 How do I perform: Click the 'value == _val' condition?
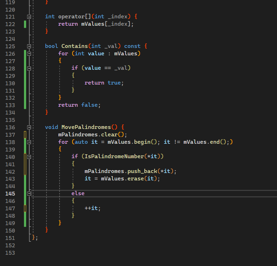106,68
